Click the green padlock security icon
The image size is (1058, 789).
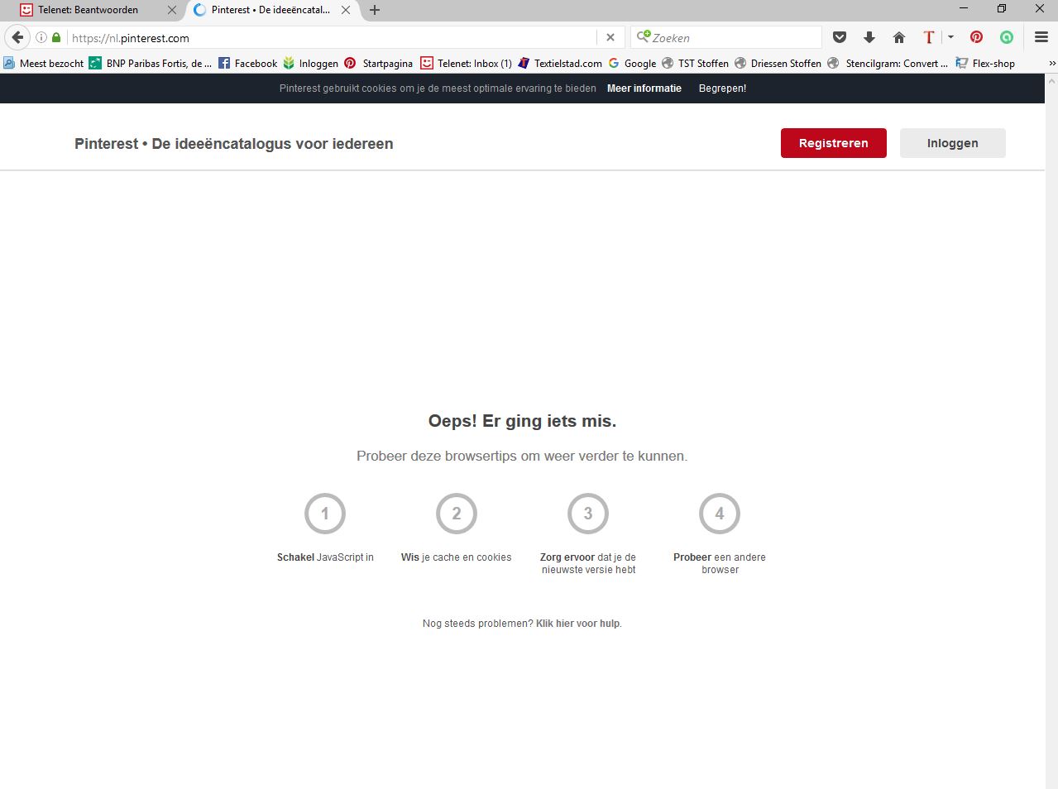(x=56, y=37)
